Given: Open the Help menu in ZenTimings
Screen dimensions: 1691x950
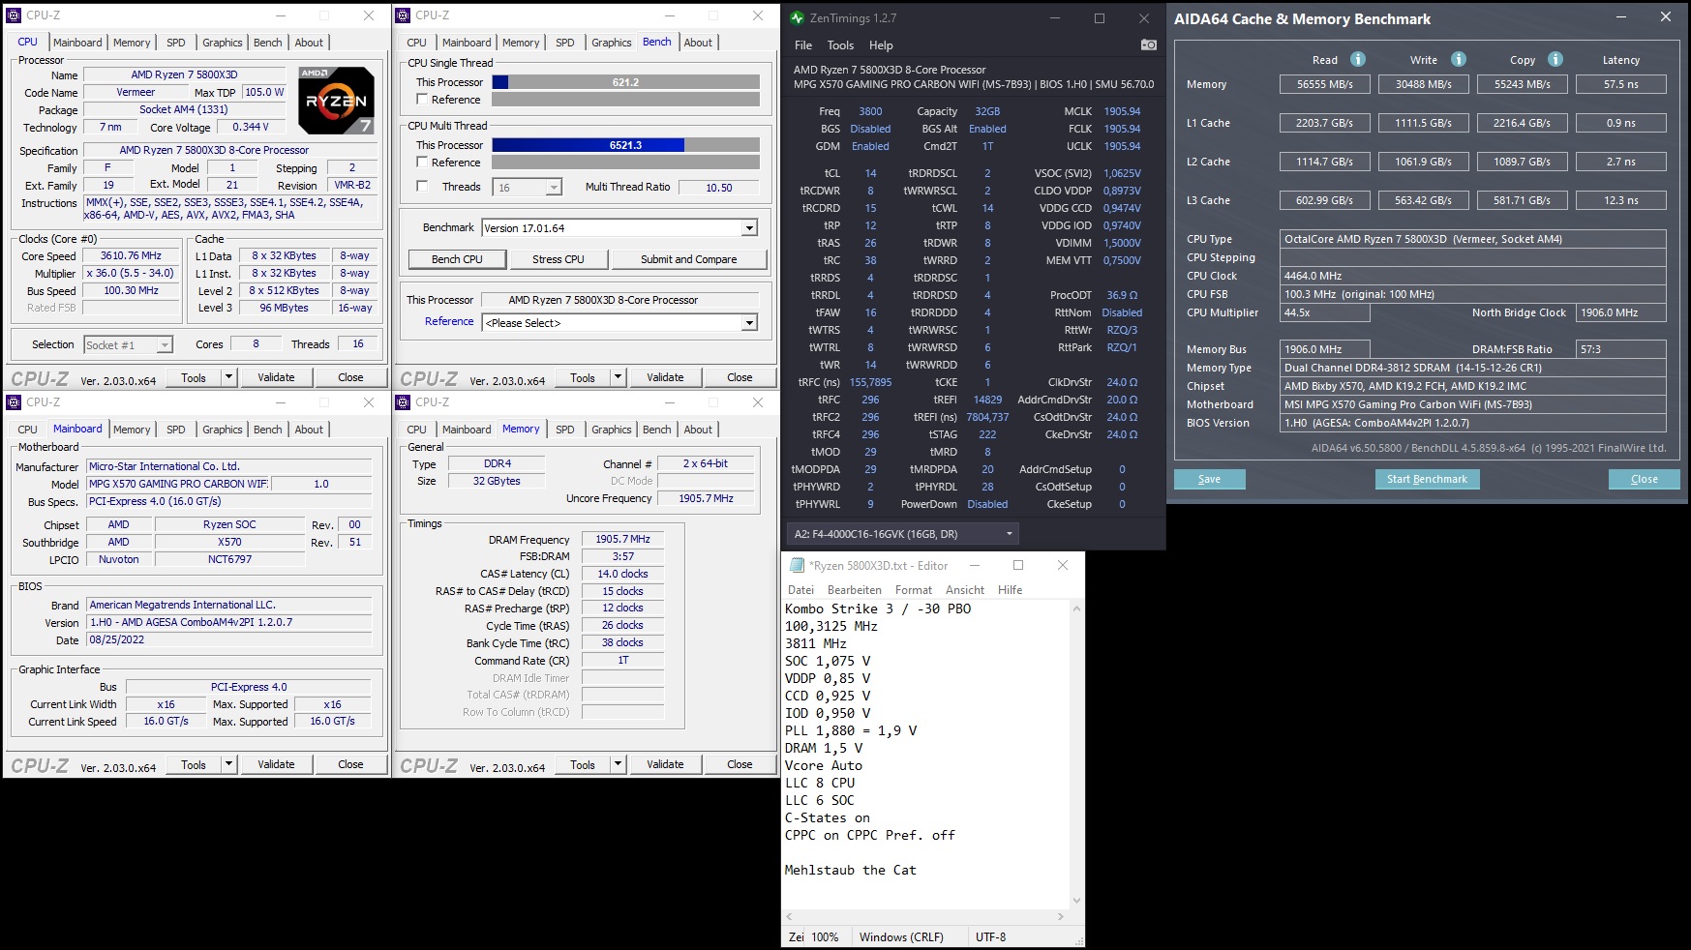Looking at the screenshot, I should point(881,45).
